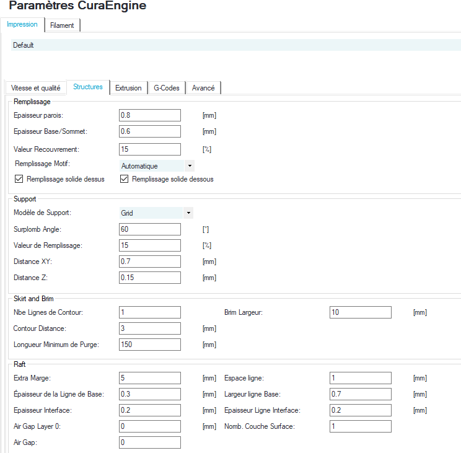Click the Largeur ligne Base field
This screenshot has width=461, height=453.
(x=361, y=394)
